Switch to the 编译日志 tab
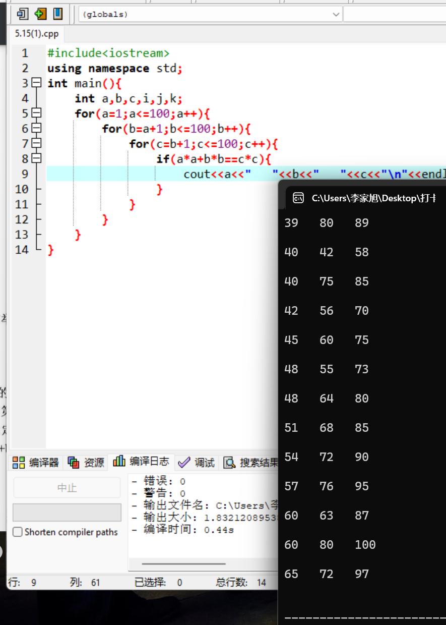The width and height of the screenshot is (446, 625). click(x=141, y=461)
